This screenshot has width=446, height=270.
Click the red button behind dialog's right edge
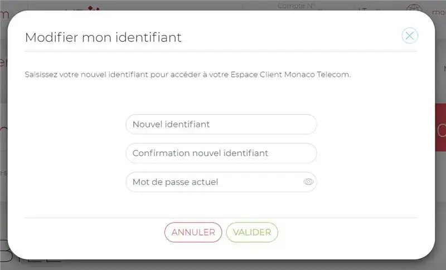pos(440,130)
